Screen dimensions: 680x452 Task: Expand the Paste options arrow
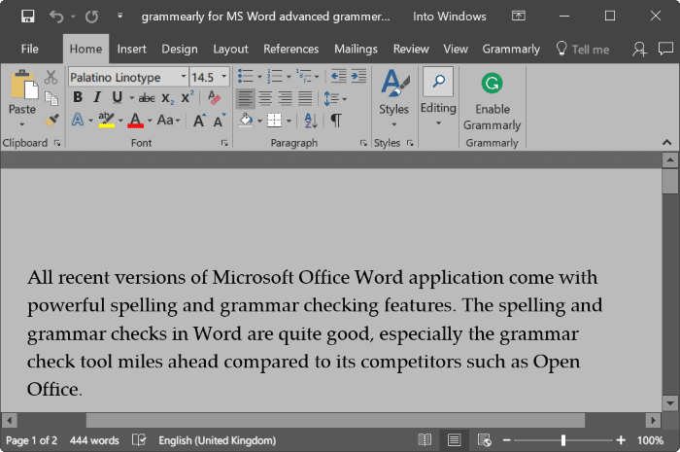tap(22, 125)
